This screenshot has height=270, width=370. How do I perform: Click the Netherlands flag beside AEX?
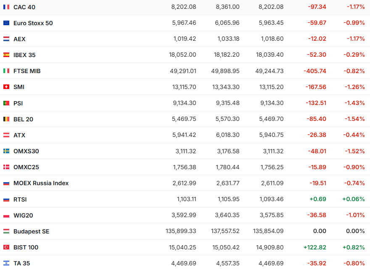[6, 39]
